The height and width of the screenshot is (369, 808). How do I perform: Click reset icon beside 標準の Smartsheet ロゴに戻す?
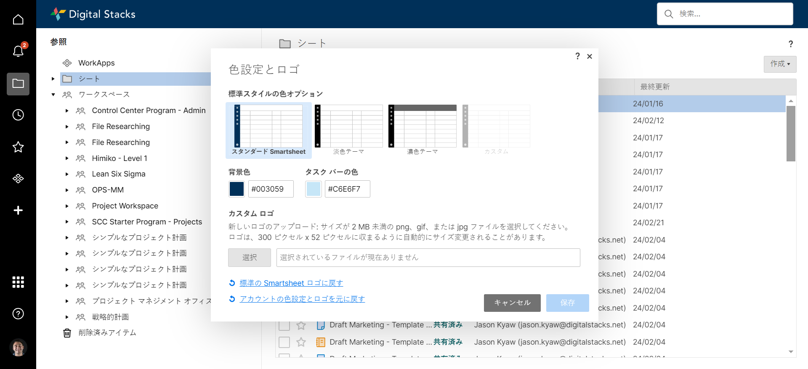point(232,283)
